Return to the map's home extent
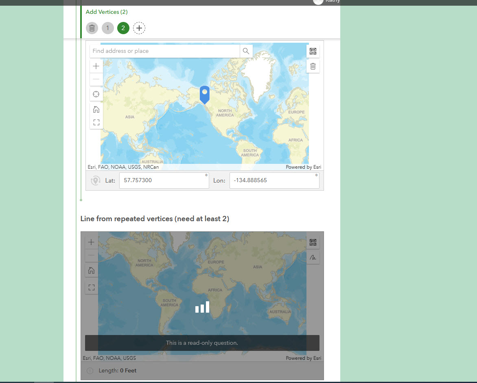 96,109
